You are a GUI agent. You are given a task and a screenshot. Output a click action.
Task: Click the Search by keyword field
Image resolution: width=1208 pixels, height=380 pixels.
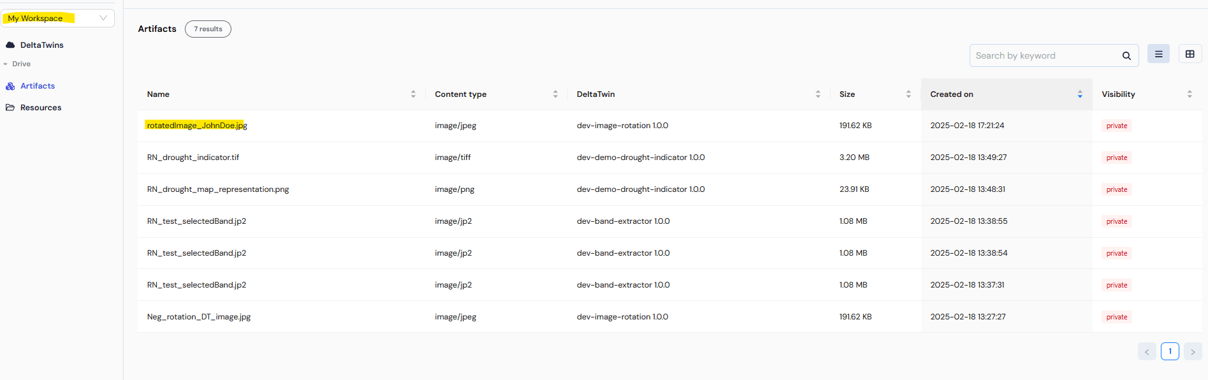(x=1045, y=56)
